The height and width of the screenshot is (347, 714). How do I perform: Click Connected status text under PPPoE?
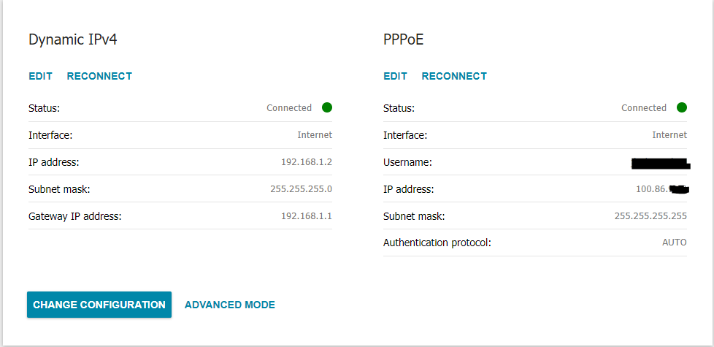point(644,108)
